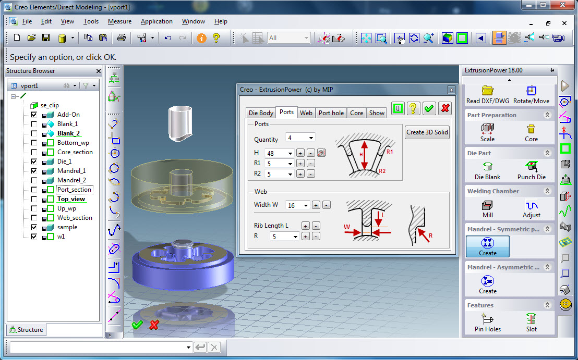
Task: Click the Rotate/Move icon
Action: tap(531, 91)
